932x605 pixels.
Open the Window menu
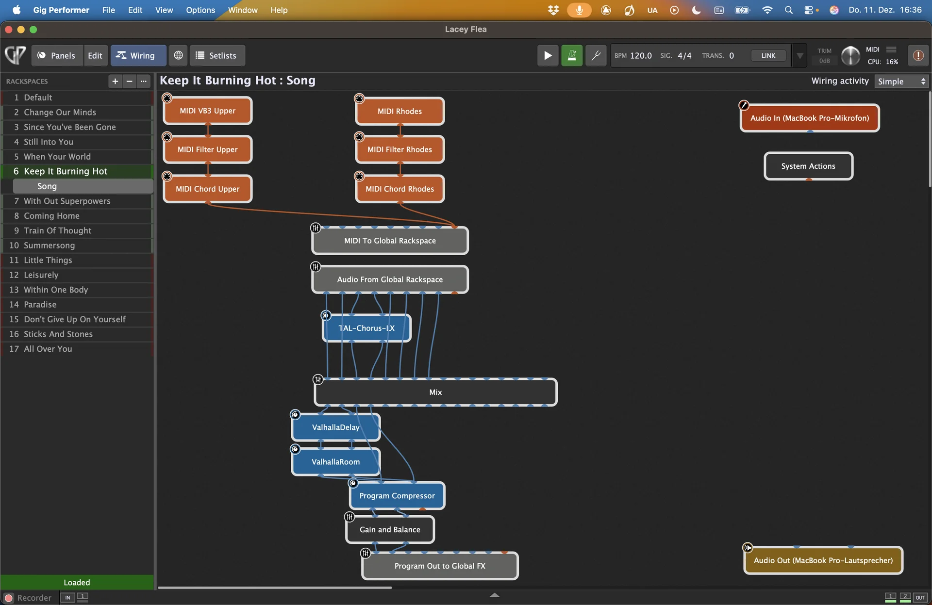pyautogui.click(x=243, y=10)
